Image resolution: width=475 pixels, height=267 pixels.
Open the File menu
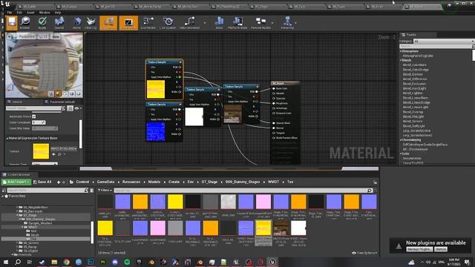point(10,13)
